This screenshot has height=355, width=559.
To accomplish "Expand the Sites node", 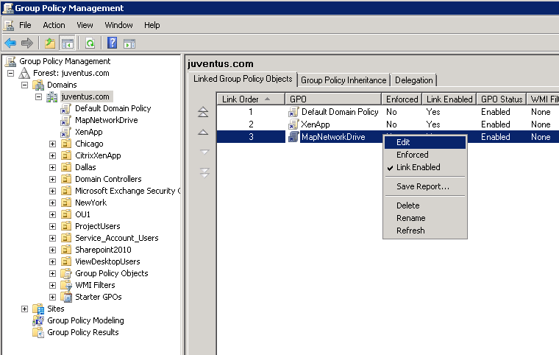I will (24, 309).
